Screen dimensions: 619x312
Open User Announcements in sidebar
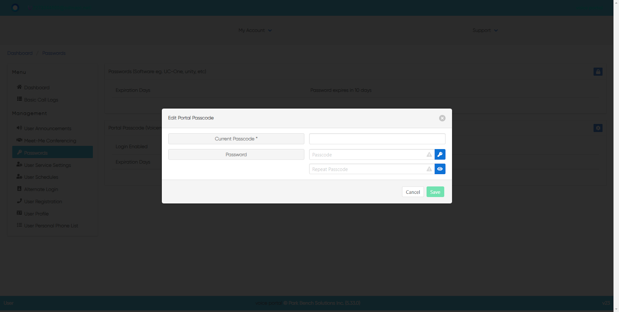[x=48, y=129]
